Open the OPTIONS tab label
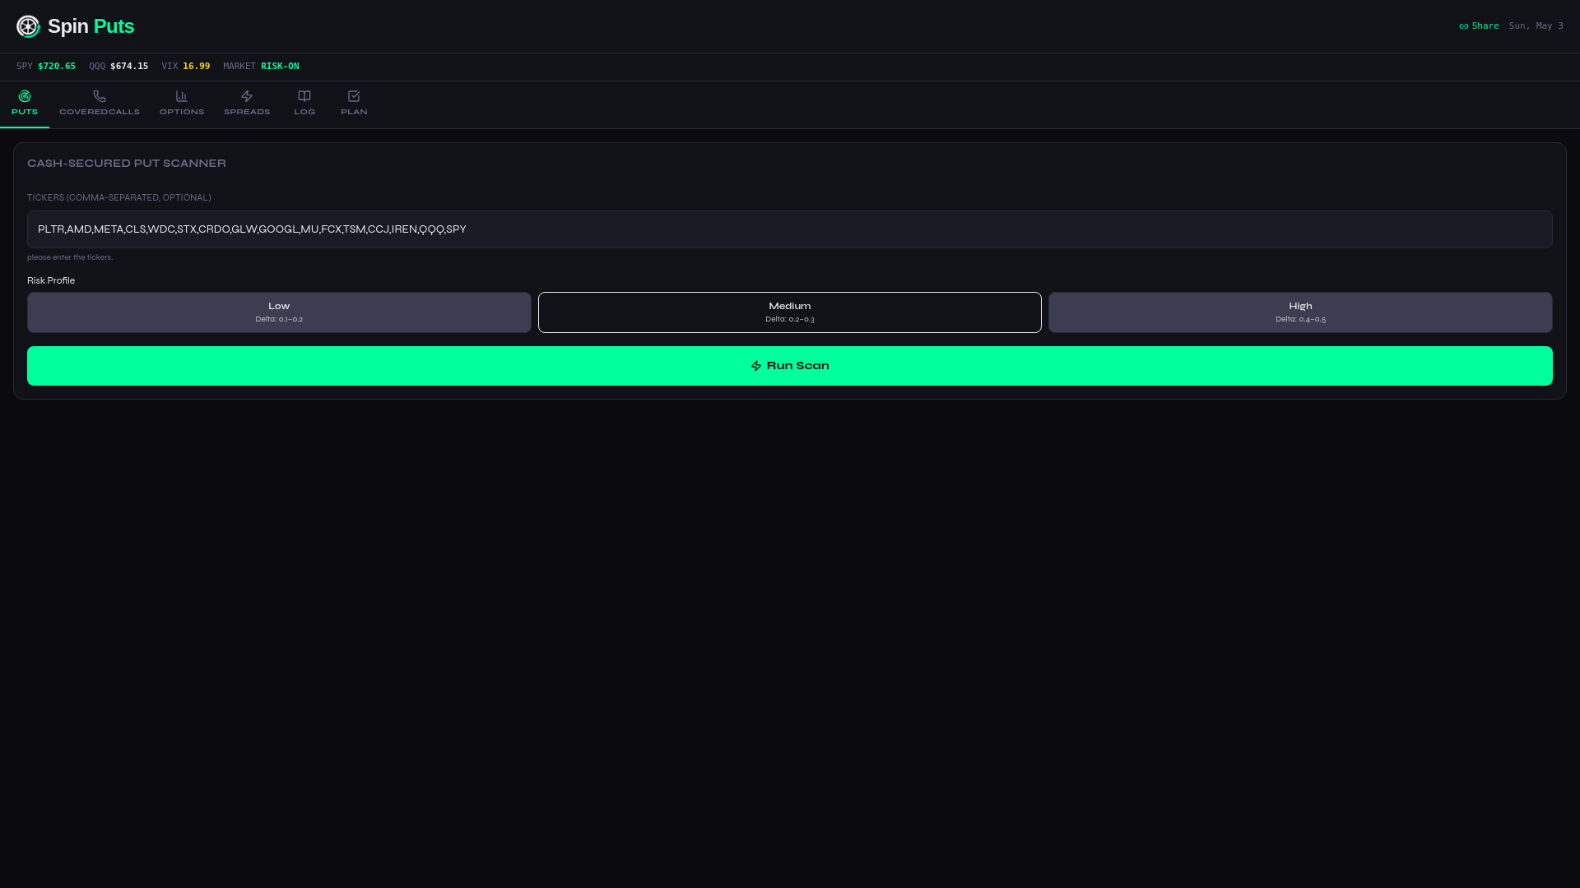This screenshot has height=888, width=1580. pyautogui.click(x=182, y=112)
